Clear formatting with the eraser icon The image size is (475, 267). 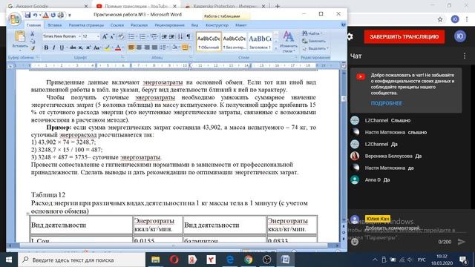[121, 36]
